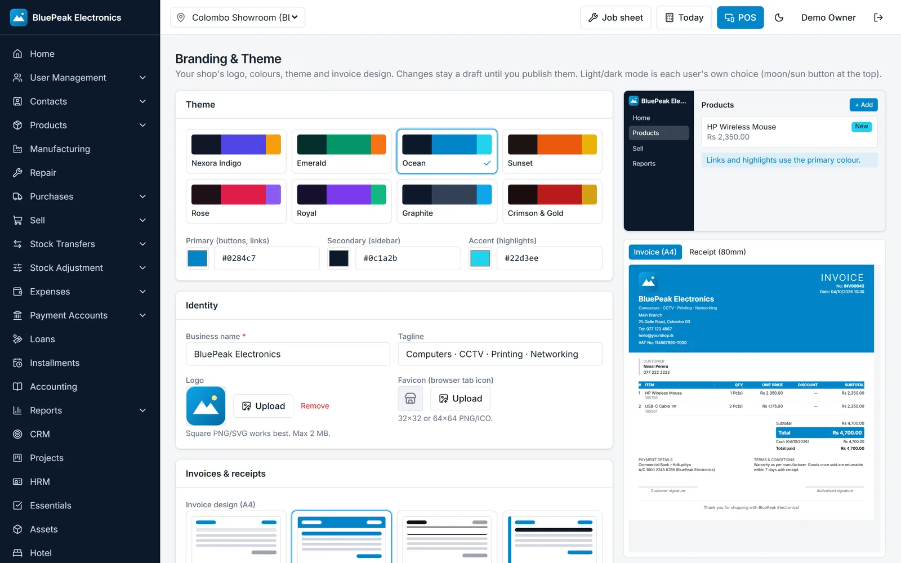
Task: Click the favicon storefront placeholder icon
Action: 411,399
